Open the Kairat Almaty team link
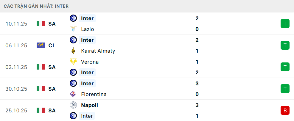294x121 pixels. (98, 51)
